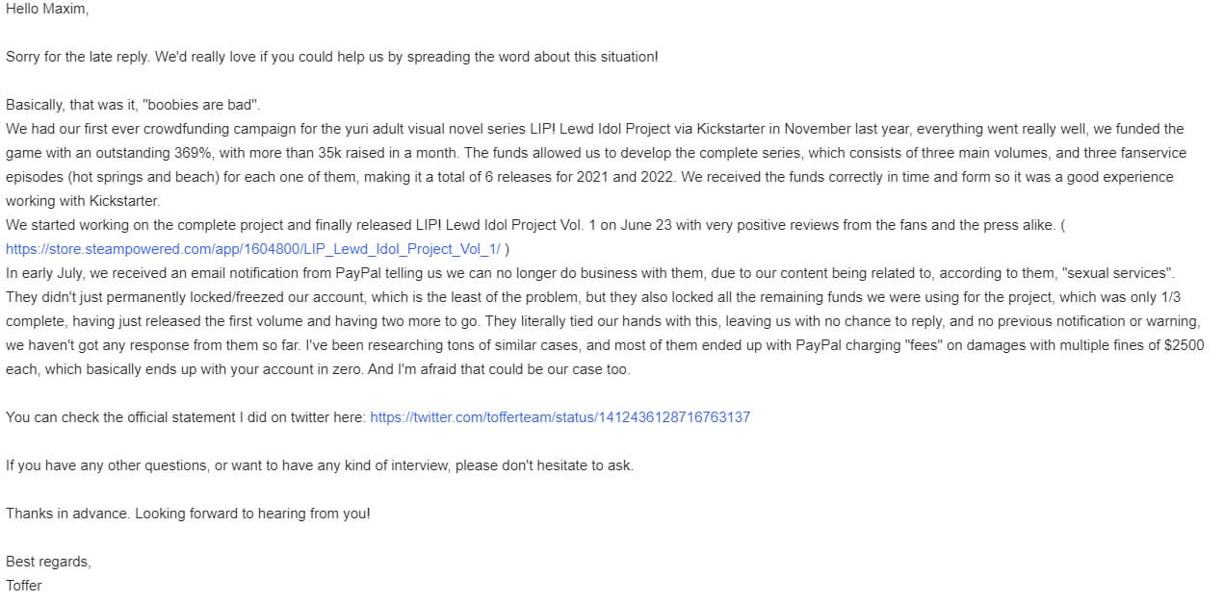Click the line "Basically, that was it"
This screenshot has width=1224, height=602.
click(69, 105)
